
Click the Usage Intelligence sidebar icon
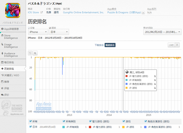tap(2, 44)
